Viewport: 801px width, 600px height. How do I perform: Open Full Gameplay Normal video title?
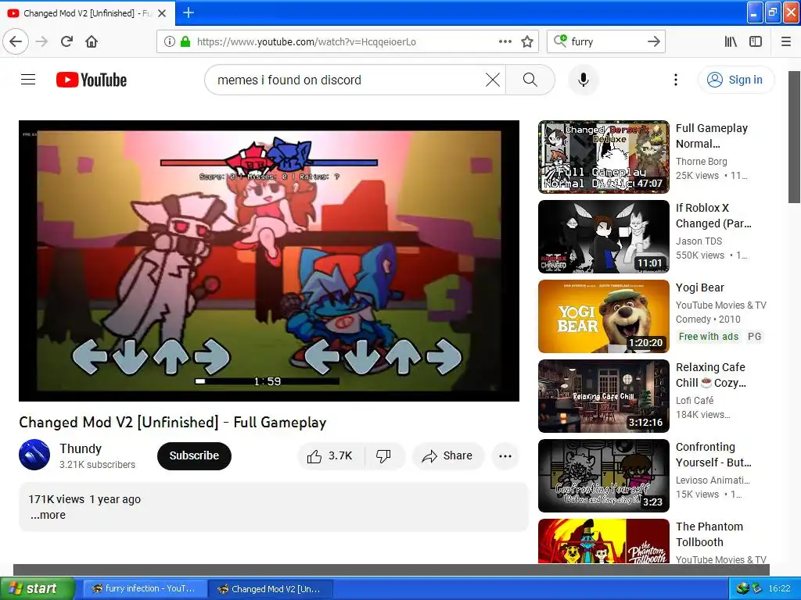[712, 136]
